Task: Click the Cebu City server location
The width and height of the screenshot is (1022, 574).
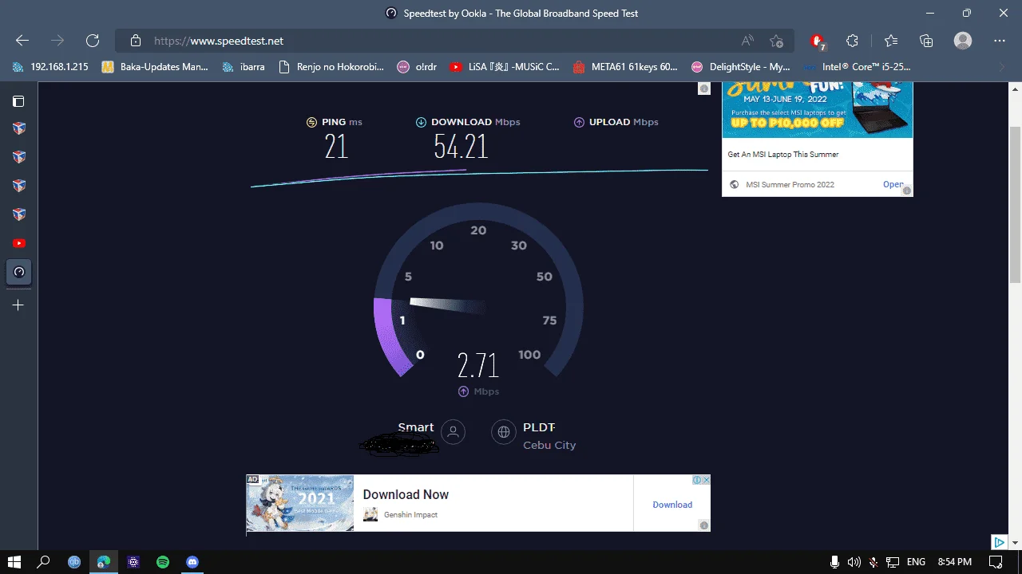Action: tap(549, 445)
